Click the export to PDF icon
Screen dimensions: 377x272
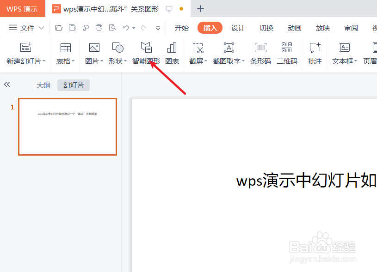[86, 28]
